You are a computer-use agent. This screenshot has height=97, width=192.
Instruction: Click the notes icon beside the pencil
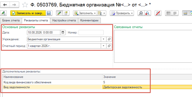click(x=66, y=13)
